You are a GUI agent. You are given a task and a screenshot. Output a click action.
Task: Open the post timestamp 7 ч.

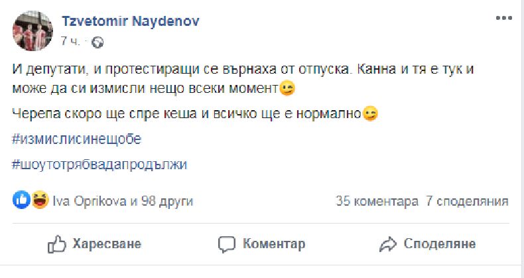click(70, 41)
